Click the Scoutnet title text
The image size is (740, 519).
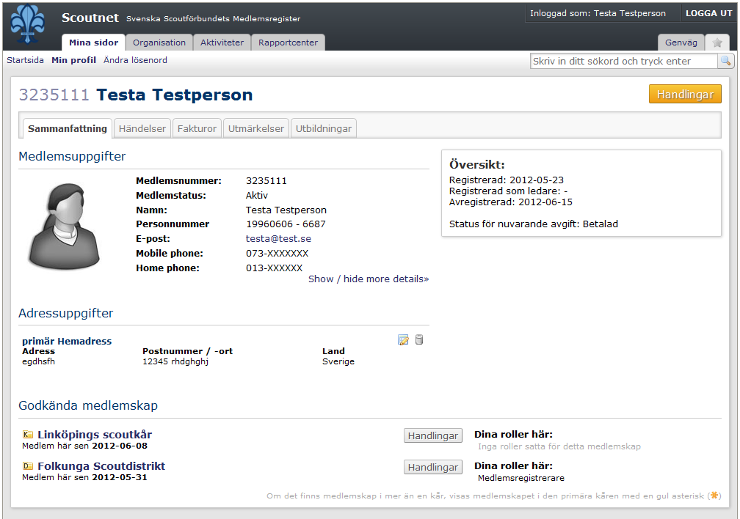coord(90,18)
